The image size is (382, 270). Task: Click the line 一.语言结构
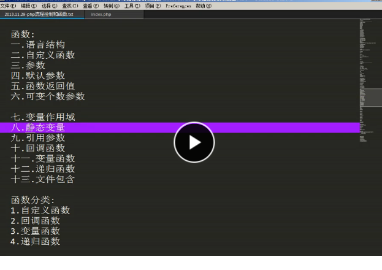point(38,45)
